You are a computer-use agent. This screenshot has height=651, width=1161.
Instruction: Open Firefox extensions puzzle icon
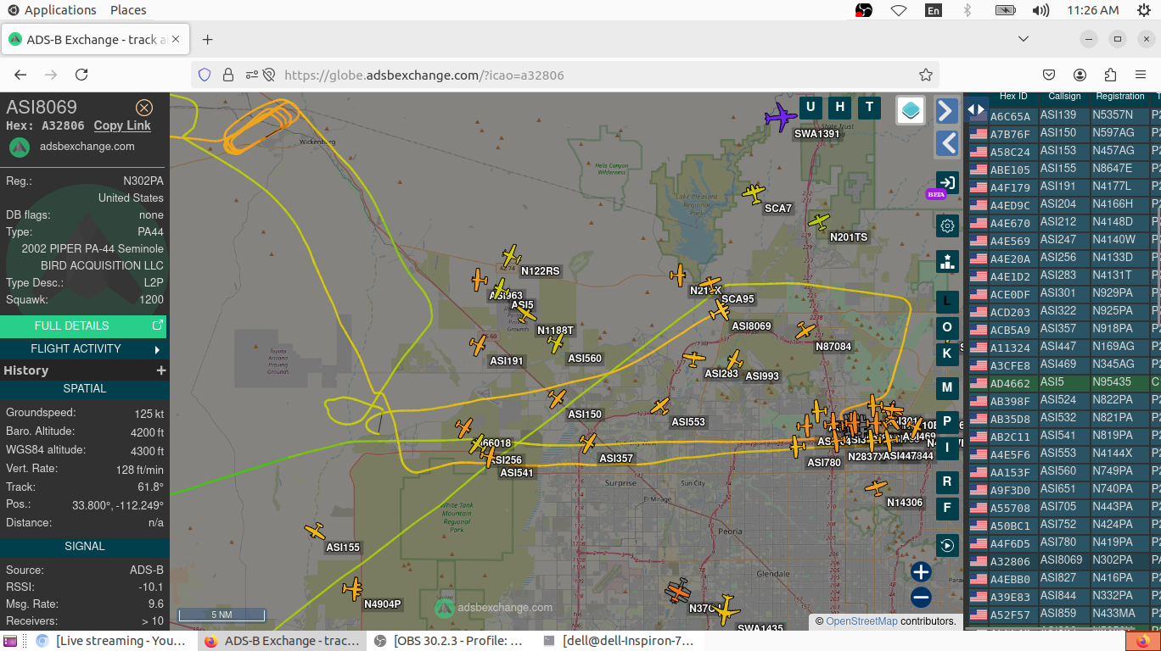click(x=1110, y=75)
